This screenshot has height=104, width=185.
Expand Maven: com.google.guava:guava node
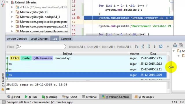click(12, 26)
